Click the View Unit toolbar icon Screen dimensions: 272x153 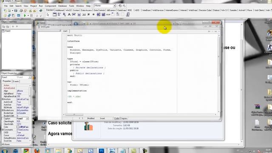pyautogui.click(x=5, y=15)
